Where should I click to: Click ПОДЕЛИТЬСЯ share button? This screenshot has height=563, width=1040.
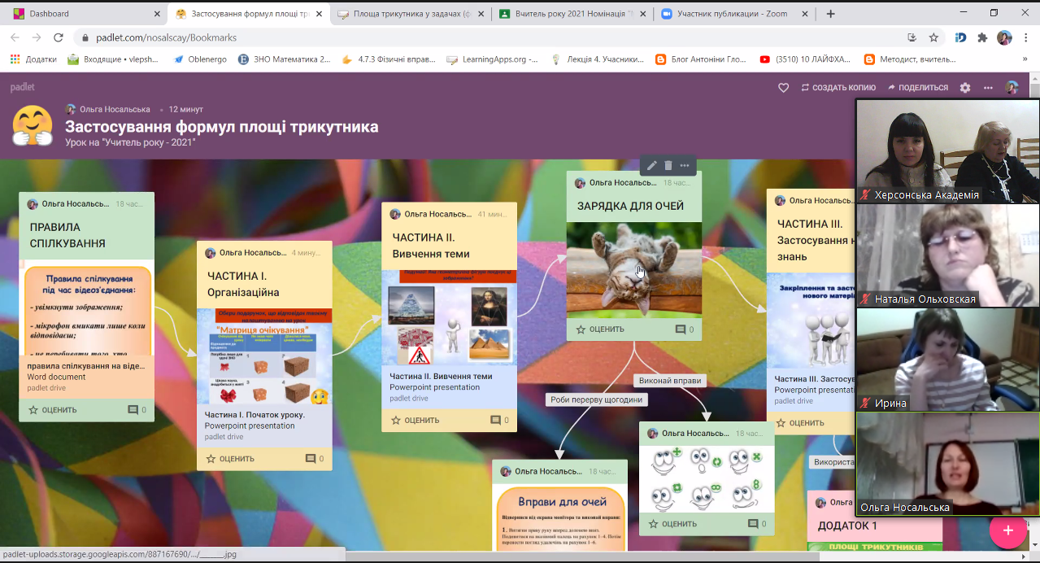[918, 88]
